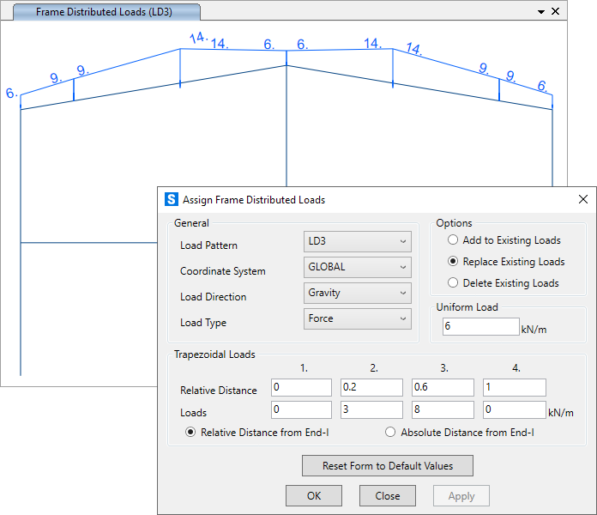The height and width of the screenshot is (515, 597).
Task: Choose Delete Existing Loads option
Action: click(453, 283)
